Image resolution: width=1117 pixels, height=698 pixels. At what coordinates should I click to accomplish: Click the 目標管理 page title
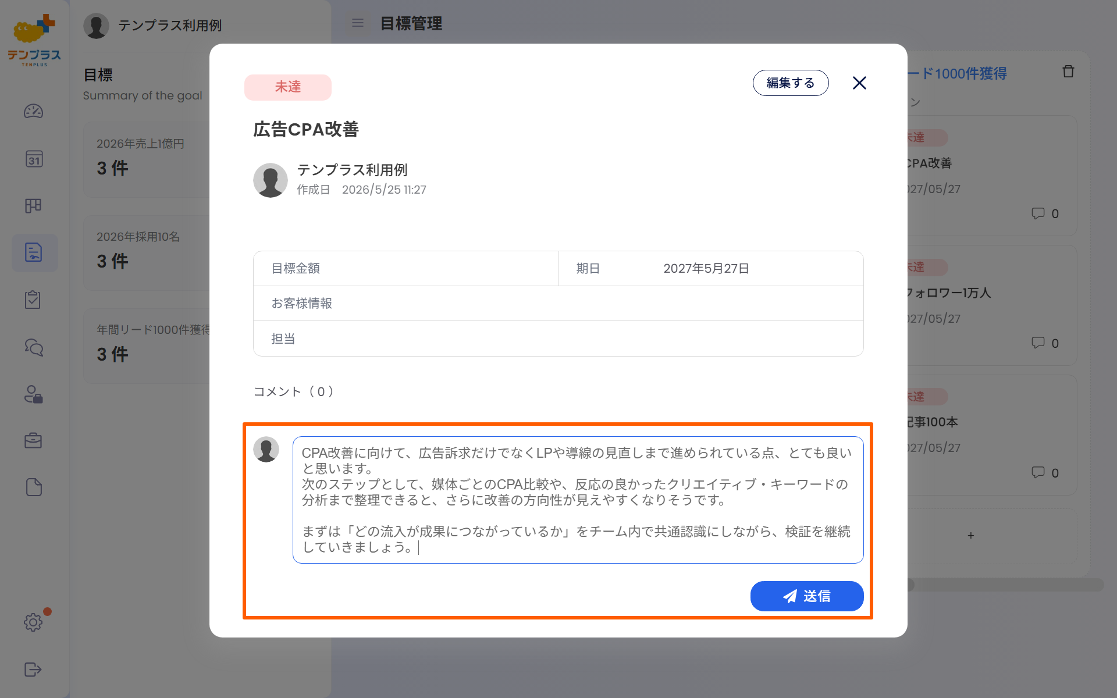click(x=411, y=23)
